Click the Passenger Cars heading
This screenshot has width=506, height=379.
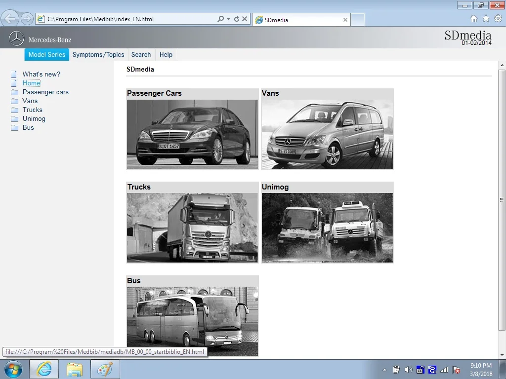[154, 93]
